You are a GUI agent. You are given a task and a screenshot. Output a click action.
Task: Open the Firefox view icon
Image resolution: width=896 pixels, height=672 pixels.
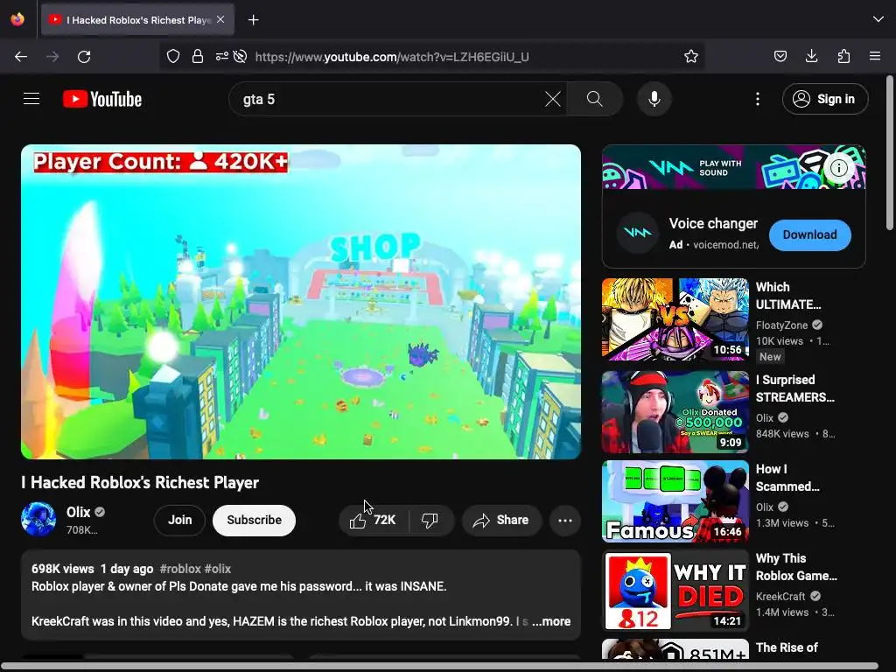pos(17,19)
